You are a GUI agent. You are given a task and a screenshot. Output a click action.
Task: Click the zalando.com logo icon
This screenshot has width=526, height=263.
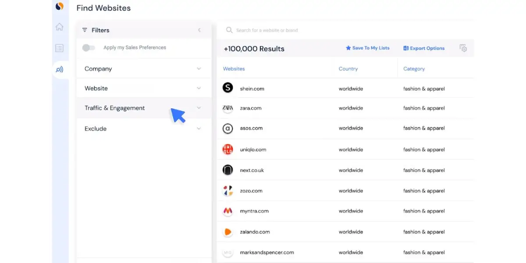(228, 232)
